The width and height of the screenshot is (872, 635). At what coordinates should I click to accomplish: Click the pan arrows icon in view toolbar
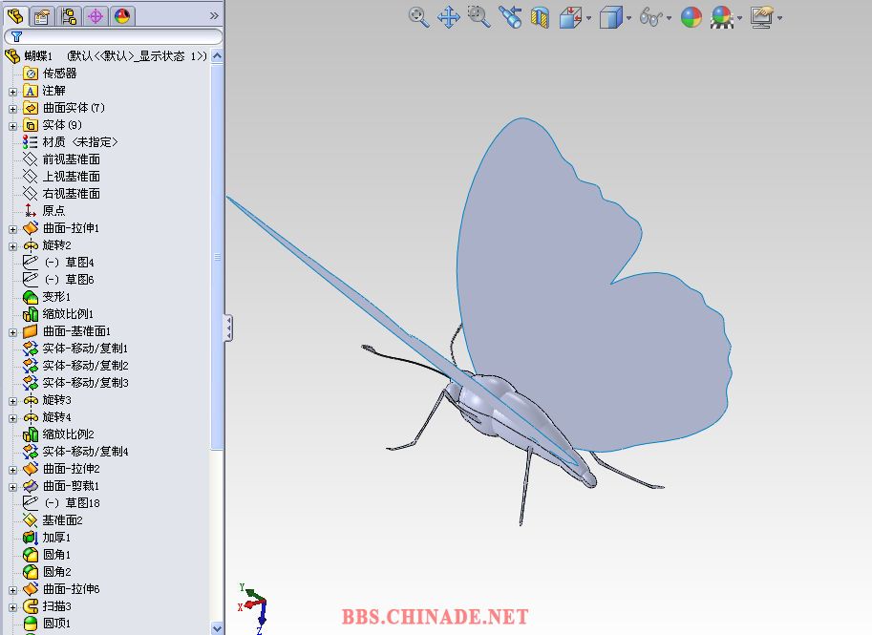tap(449, 16)
